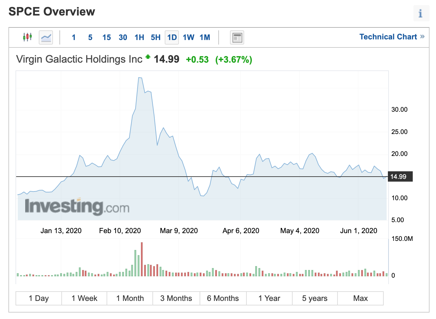Click the +0.53 price change
The width and height of the screenshot is (436, 319).
[x=197, y=60]
